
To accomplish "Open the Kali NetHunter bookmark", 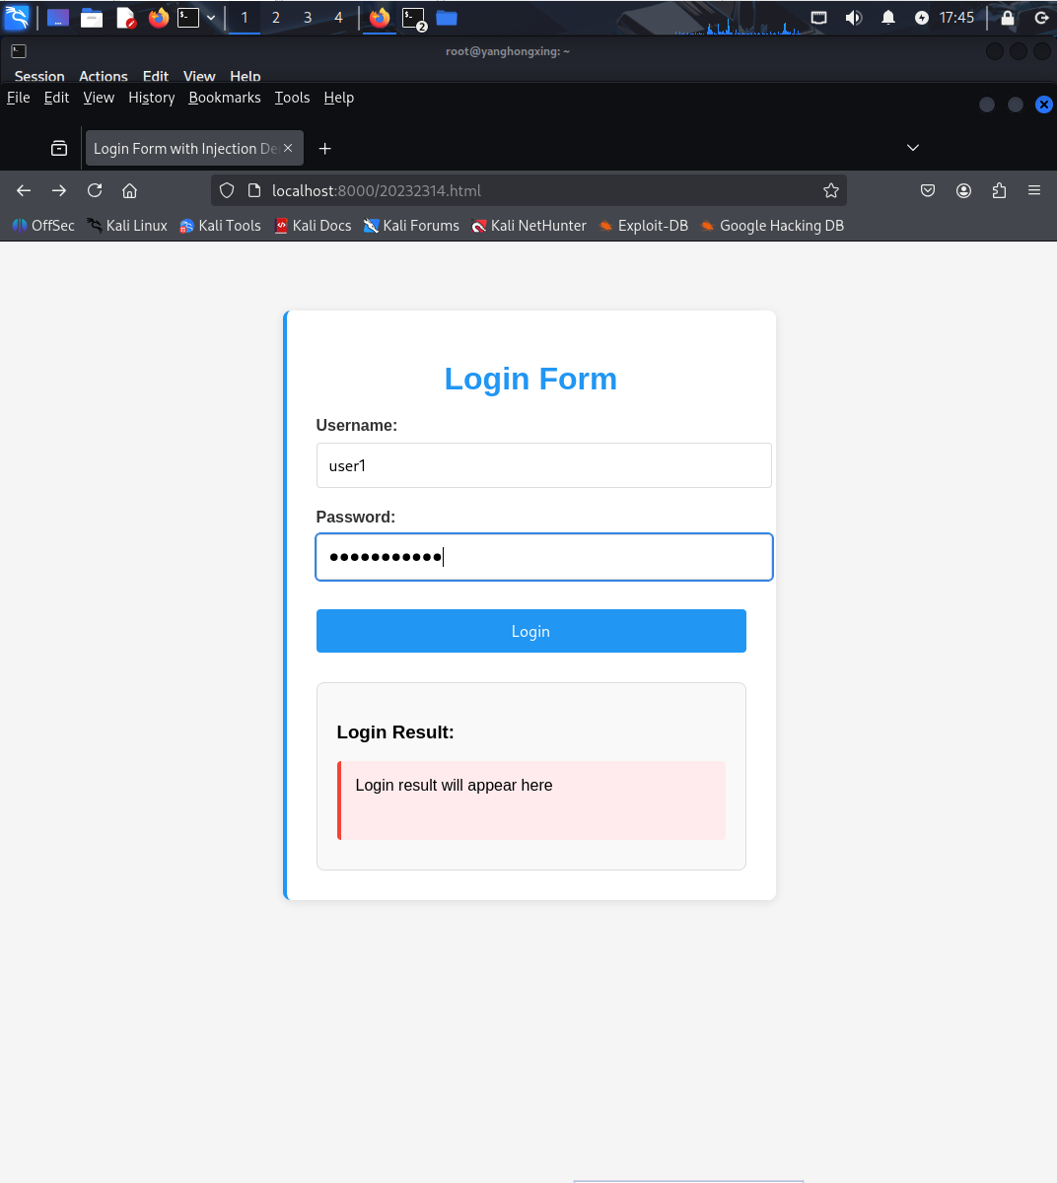I will [528, 226].
